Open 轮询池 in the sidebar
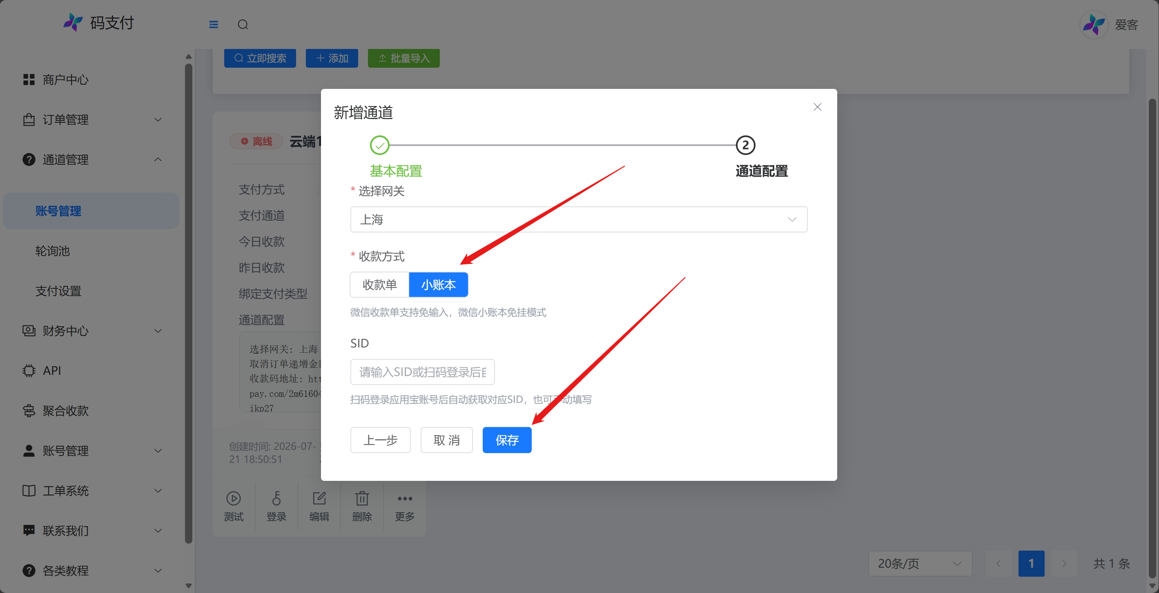Screen dimensions: 1159x593 click(53, 251)
